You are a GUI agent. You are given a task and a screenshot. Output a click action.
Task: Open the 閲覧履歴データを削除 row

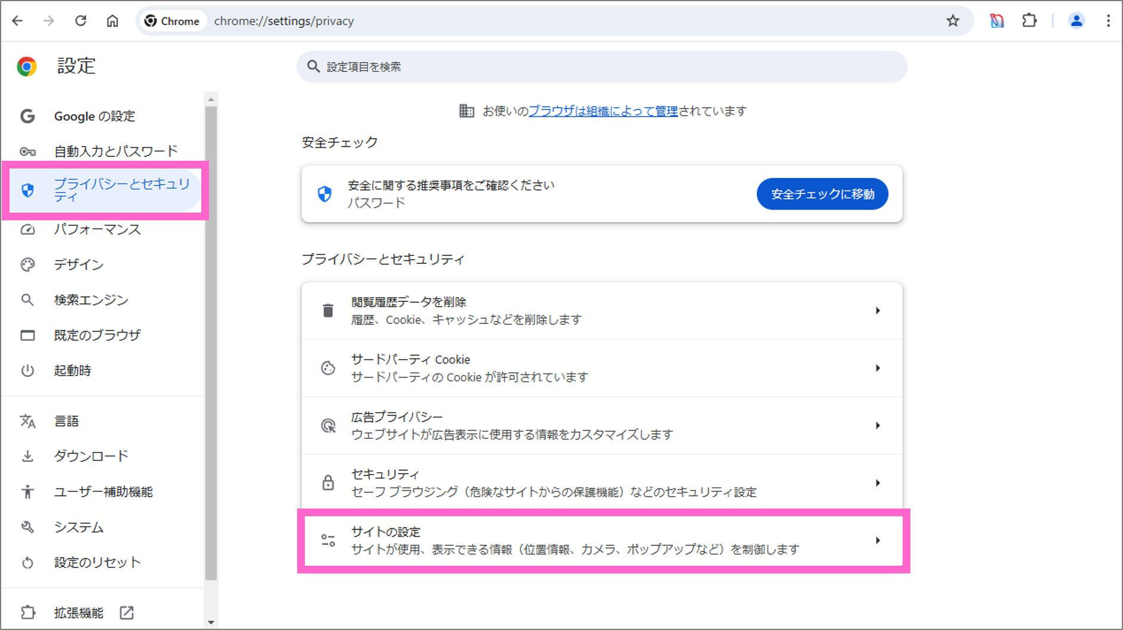pyautogui.click(x=602, y=311)
